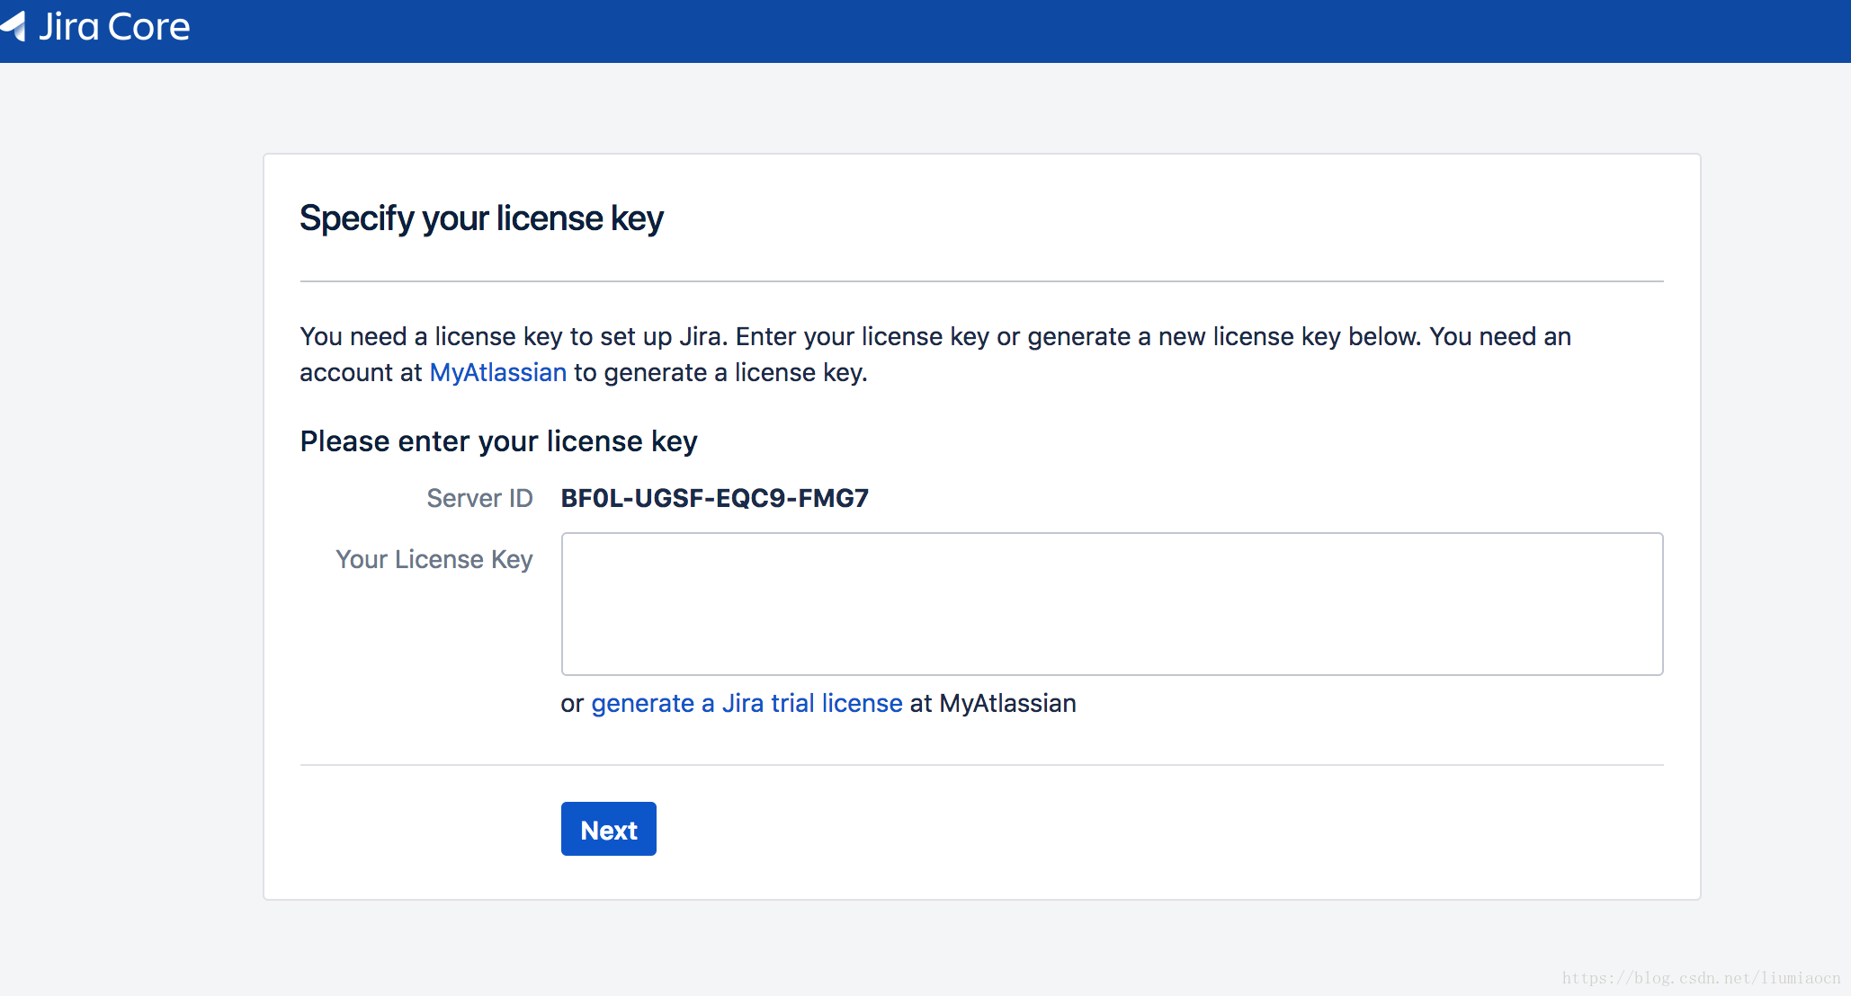The image size is (1851, 996).
Task: Click the Please enter your license key subheading
Action: [x=499, y=441]
